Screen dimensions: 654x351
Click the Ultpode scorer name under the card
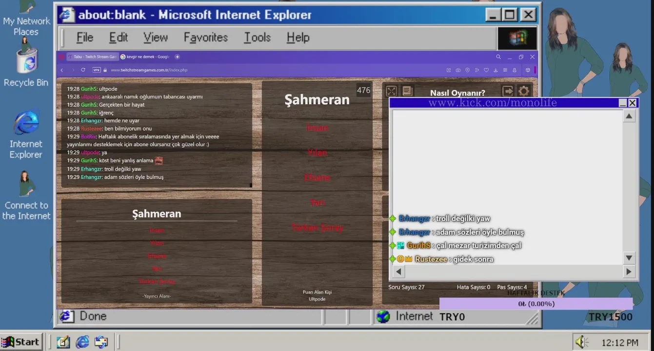coord(317,299)
